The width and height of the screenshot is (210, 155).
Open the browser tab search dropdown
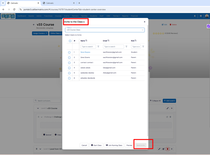3,3
